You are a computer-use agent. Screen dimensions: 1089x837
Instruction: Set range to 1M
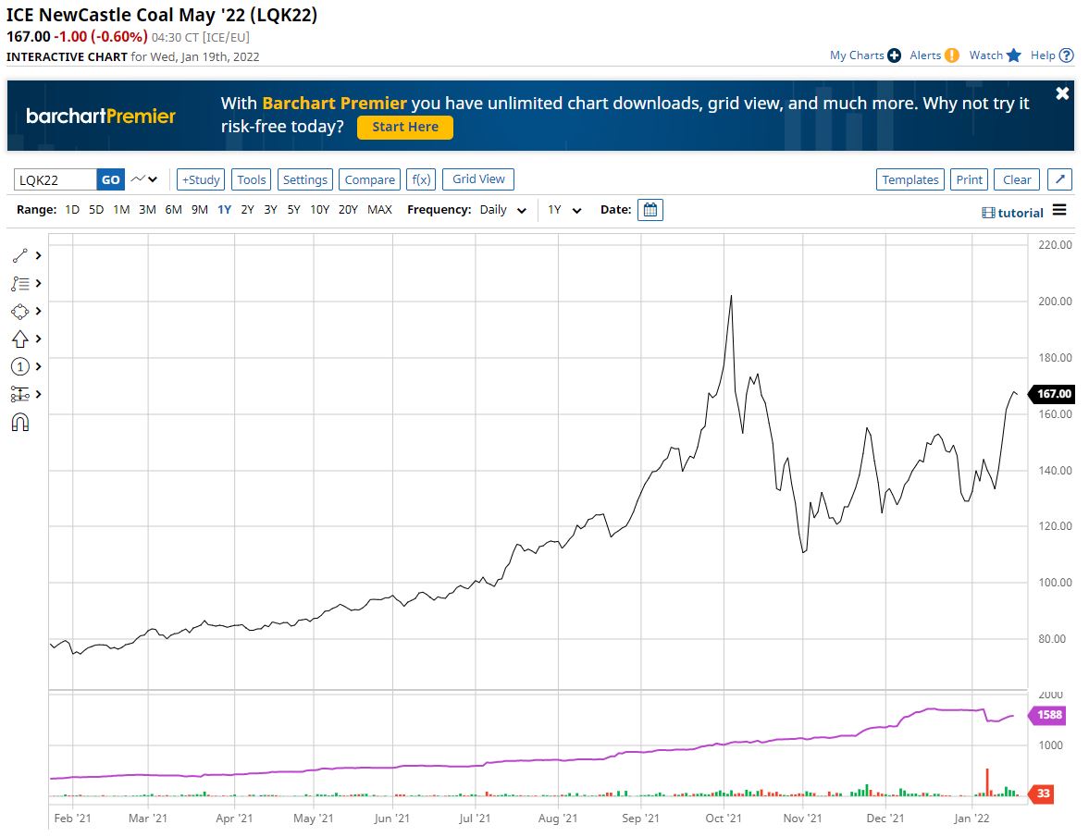(121, 210)
